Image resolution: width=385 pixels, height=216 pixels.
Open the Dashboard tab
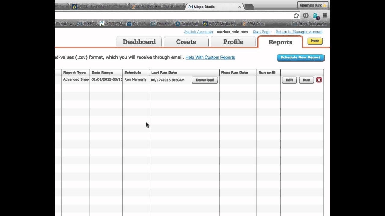(x=139, y=42)
